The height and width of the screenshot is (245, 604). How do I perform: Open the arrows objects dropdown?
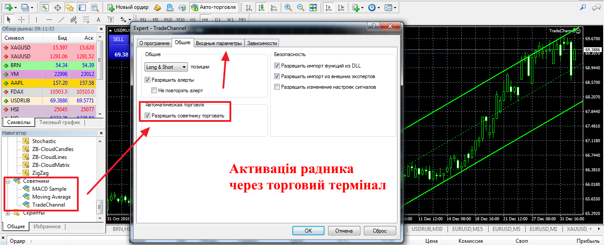(x=125, y=19)
